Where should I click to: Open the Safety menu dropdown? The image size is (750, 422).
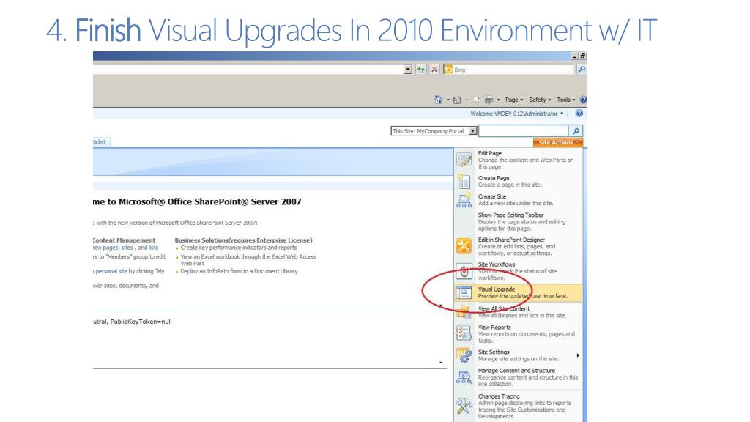(540, 100)
